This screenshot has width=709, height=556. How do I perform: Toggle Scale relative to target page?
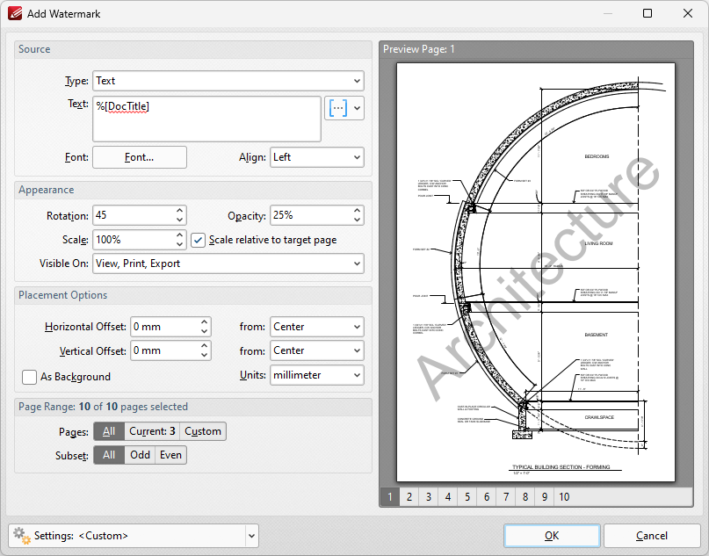pyautogui.click(x=199, y=240)
